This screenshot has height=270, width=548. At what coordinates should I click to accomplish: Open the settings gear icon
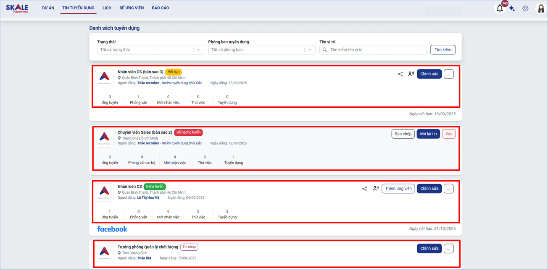pos(525,8)
